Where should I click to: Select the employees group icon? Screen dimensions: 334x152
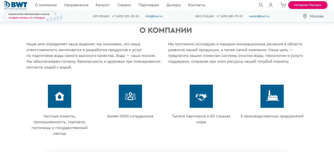click(x=130, y=96)
